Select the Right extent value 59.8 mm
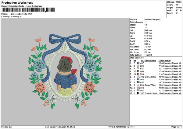The height and width of the screenshot is (129, 183). 148,33
